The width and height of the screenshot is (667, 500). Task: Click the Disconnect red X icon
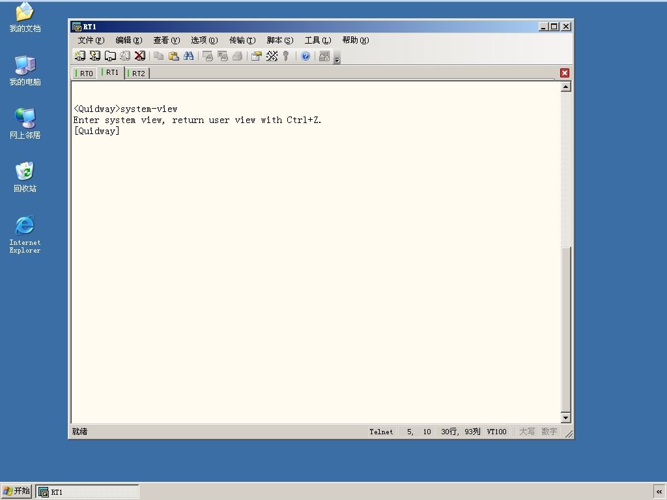tap(140, 56)
